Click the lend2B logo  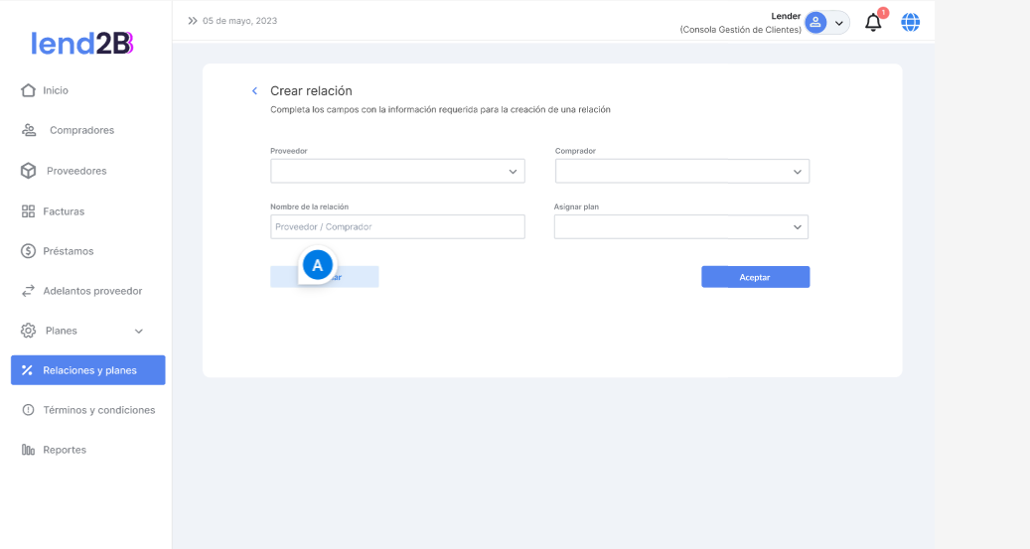[x=81, y=44]
